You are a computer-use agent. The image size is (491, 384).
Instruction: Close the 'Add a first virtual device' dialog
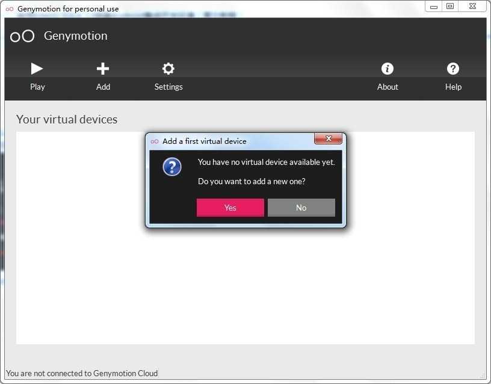tap(328, 138)
